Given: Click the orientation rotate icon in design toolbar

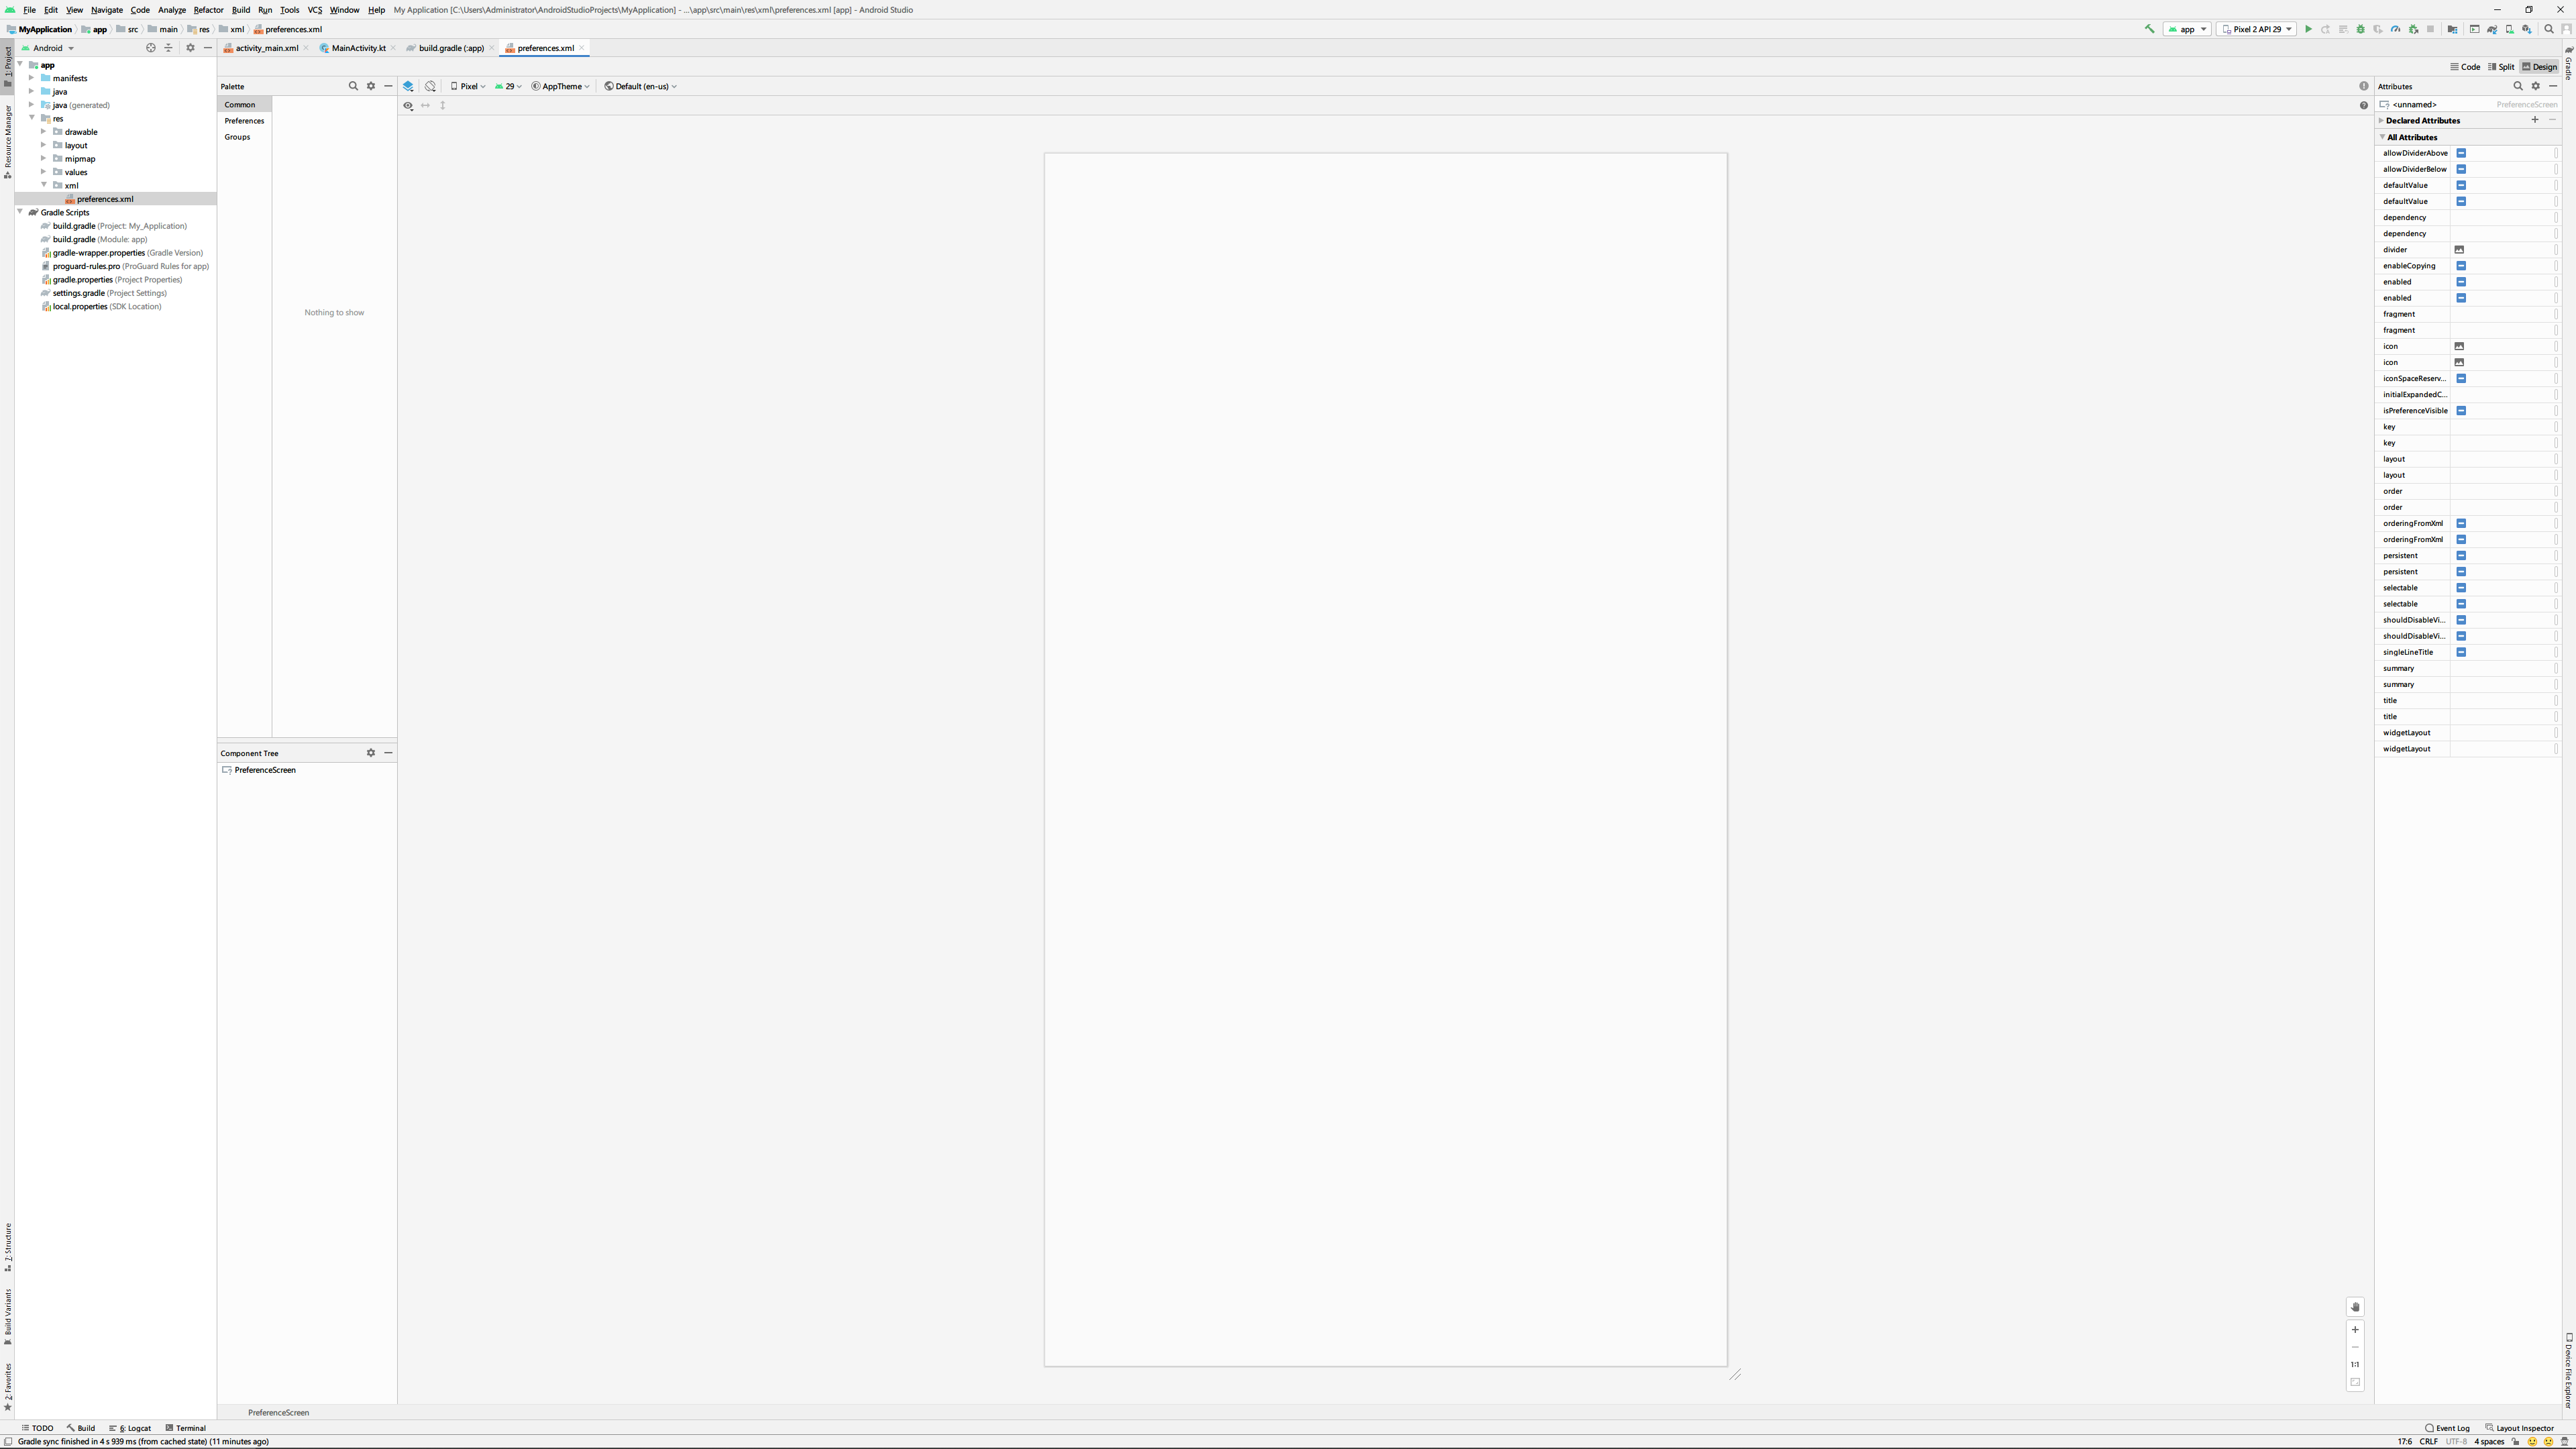Looking at the screenshot, I should tap(430, 86).
